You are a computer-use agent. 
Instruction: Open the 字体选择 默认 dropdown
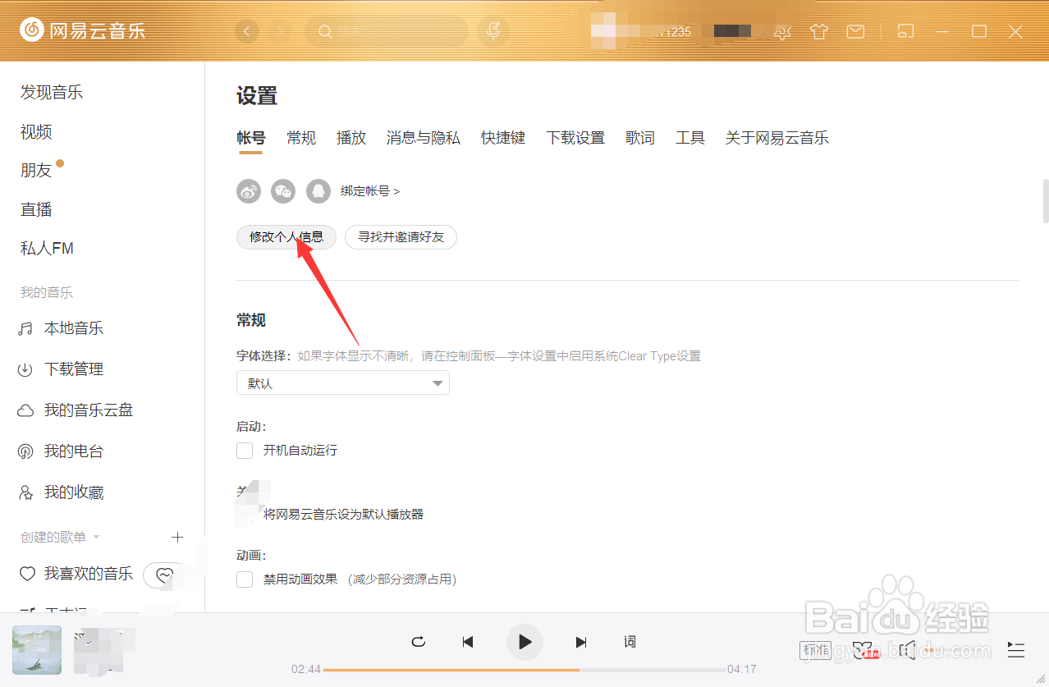coord(343,383)
